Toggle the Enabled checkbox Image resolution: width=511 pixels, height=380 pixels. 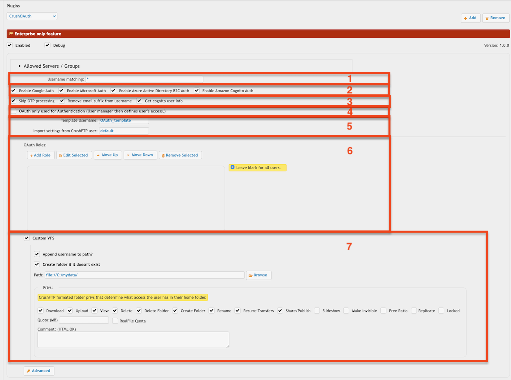[x=10, y=45]
